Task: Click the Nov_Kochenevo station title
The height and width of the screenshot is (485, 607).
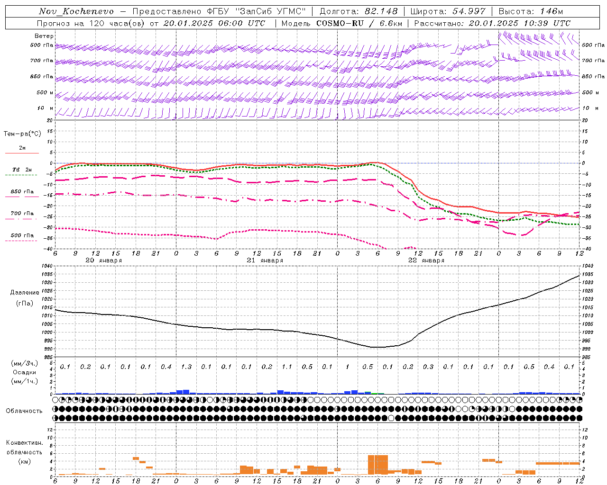Action: (76, 11)
